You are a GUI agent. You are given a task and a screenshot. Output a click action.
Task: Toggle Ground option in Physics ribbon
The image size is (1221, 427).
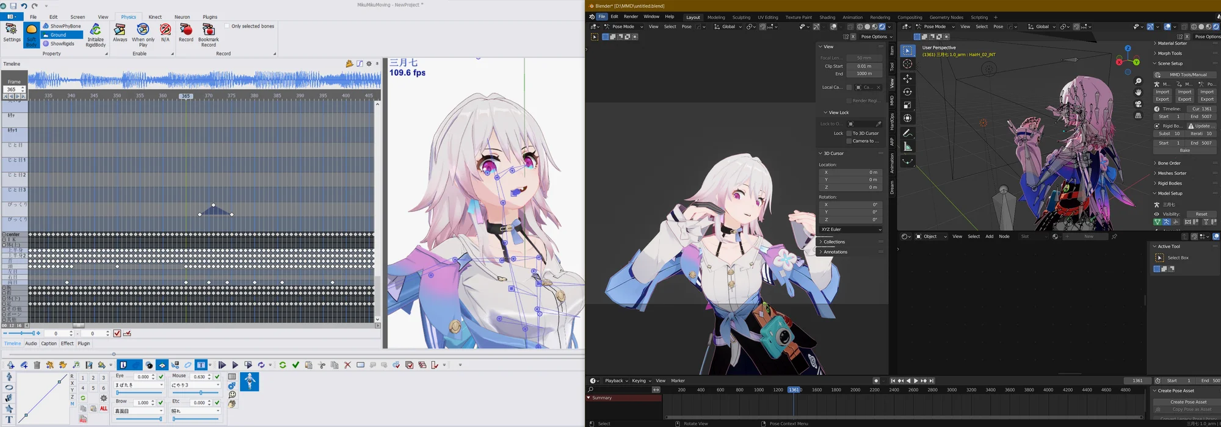[x=62, y=35]
